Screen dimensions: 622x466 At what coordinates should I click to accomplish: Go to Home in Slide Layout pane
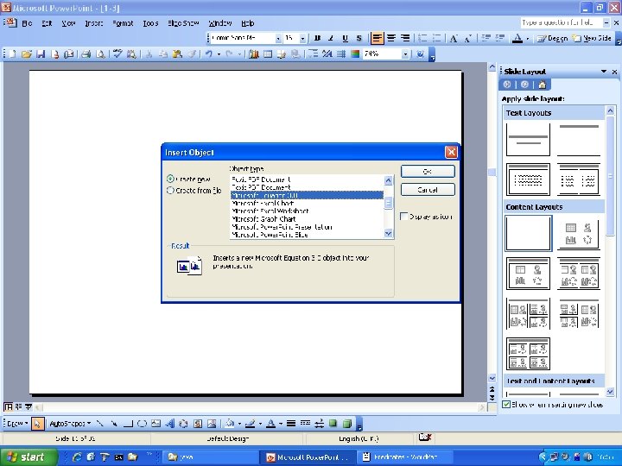point(543,85)
